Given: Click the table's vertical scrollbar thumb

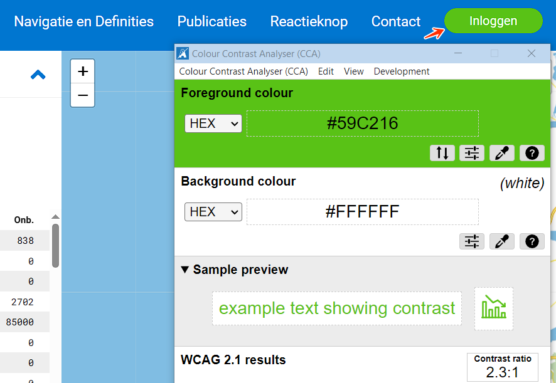Looking at the screenshot, I should pyautogui.click(x=55, y=246).
